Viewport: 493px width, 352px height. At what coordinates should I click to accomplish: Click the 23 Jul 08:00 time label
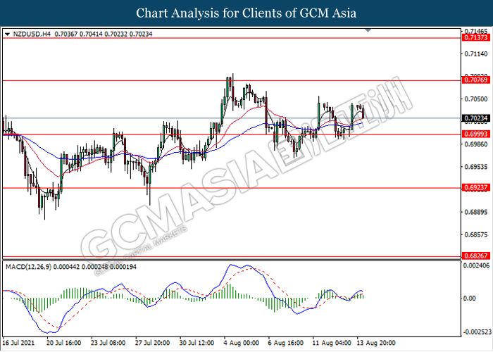coord(108,343)
